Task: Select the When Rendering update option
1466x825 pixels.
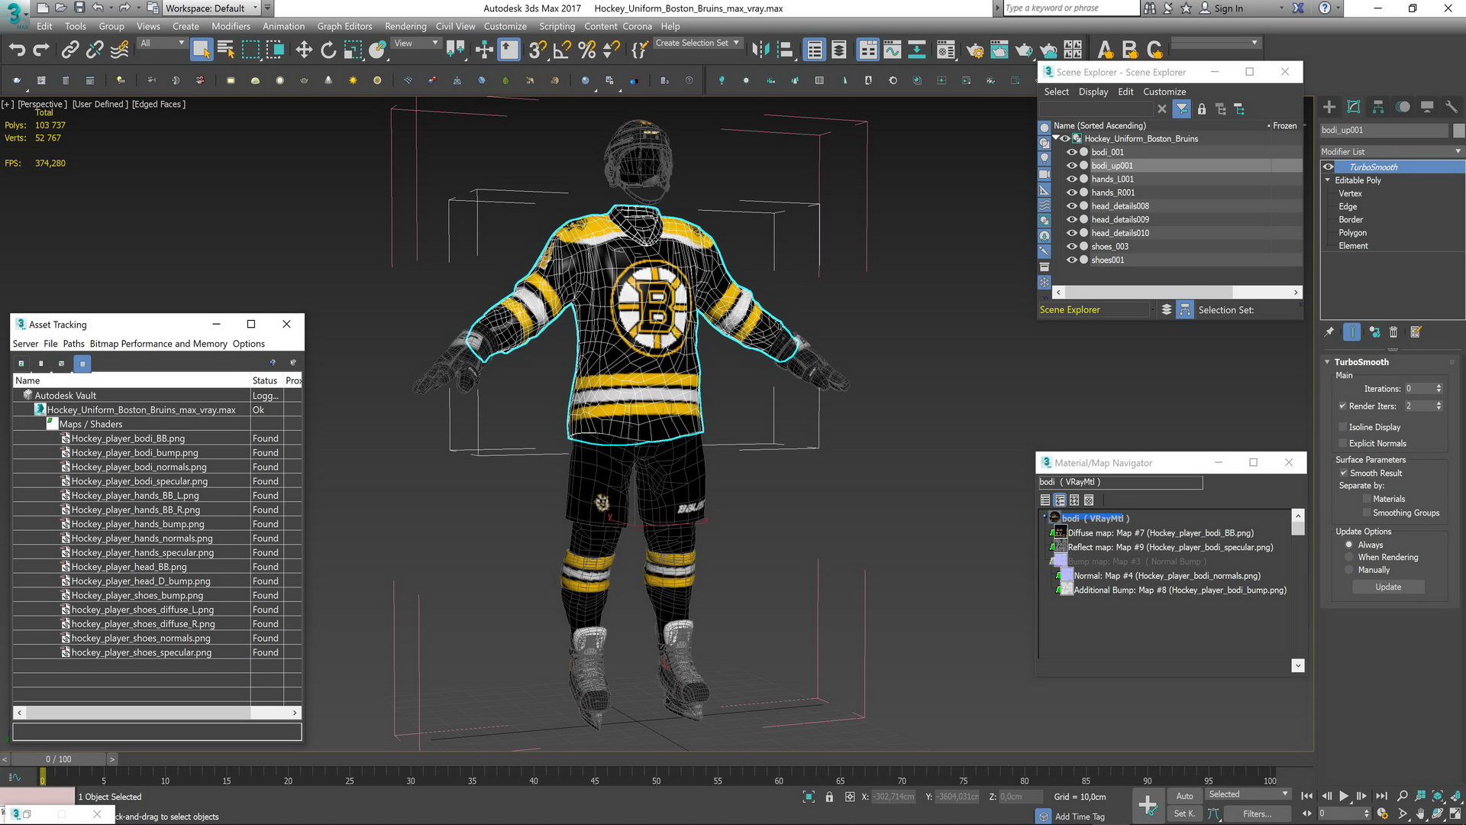Action: pos(1349,558)
